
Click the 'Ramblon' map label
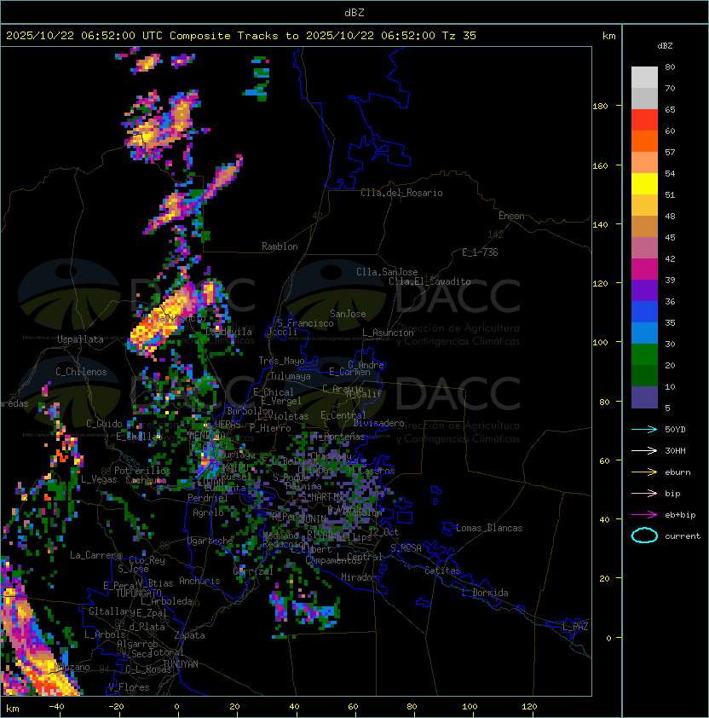click(280, 246)
